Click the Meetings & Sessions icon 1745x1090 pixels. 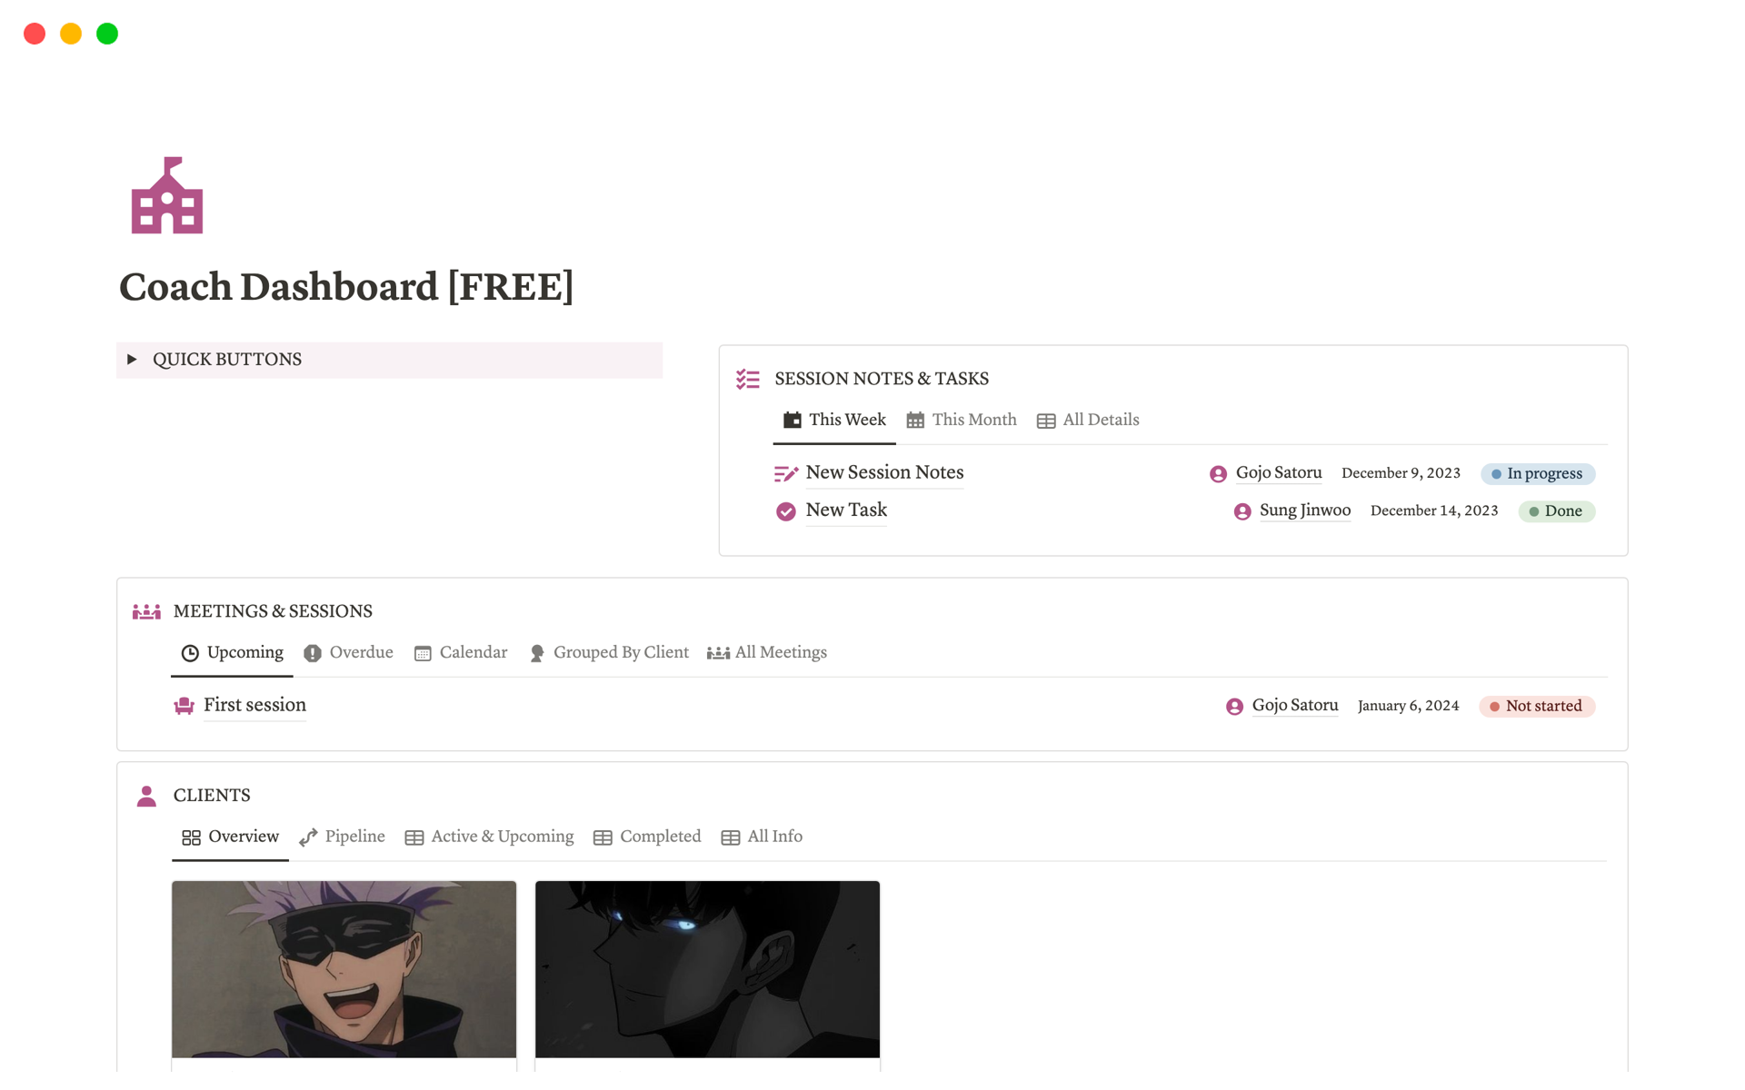tap(147, 611)
